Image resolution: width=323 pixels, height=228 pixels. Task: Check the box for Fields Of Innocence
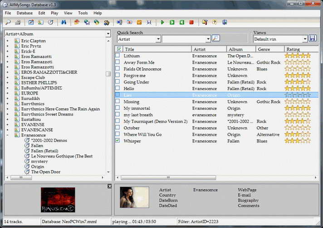pyautogui.click(x=117, y=68)
